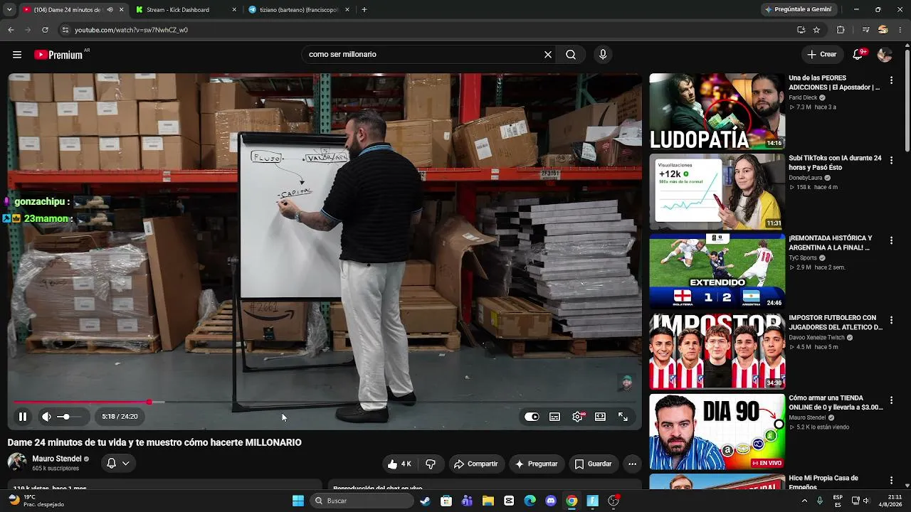Open Impostor Futbolero video title
This screenshot has width=911, height=512.
click(836, 323)
